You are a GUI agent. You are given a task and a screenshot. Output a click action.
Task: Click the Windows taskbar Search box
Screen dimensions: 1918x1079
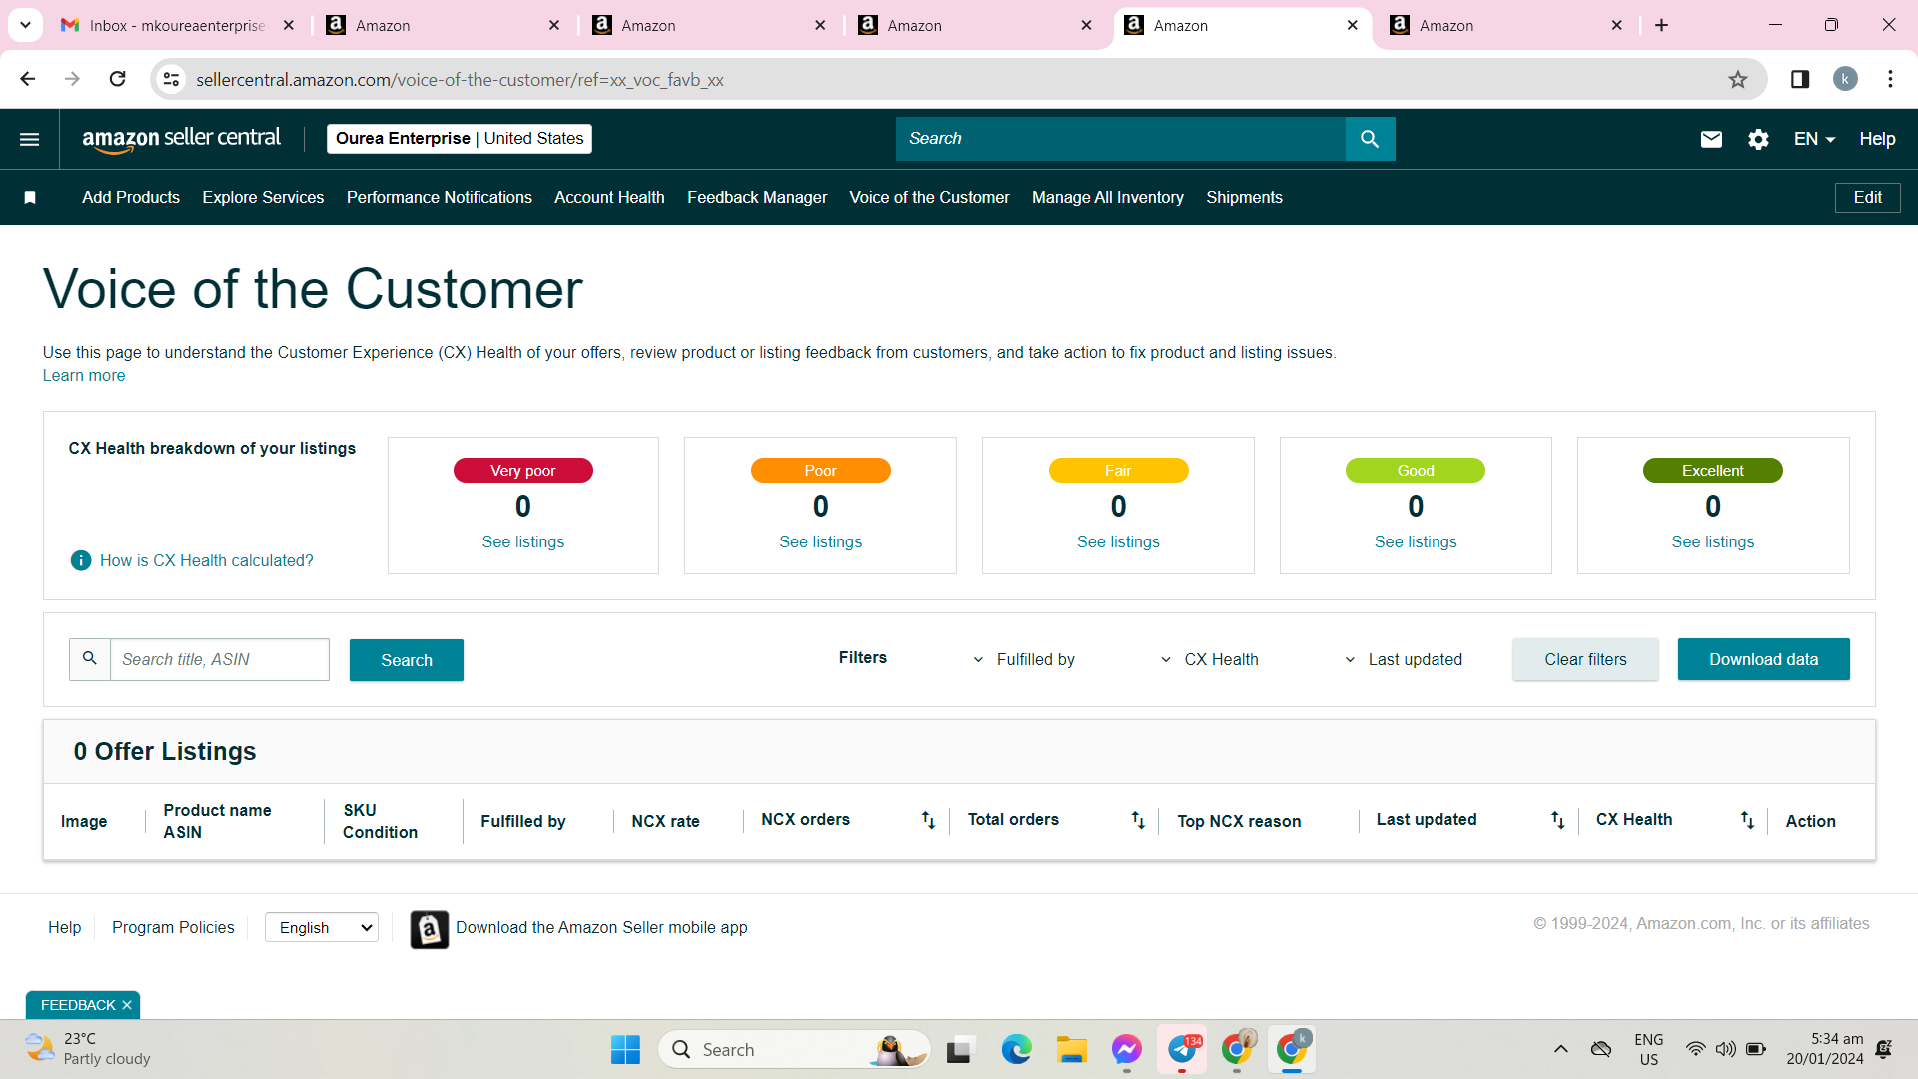point(794,1050)
